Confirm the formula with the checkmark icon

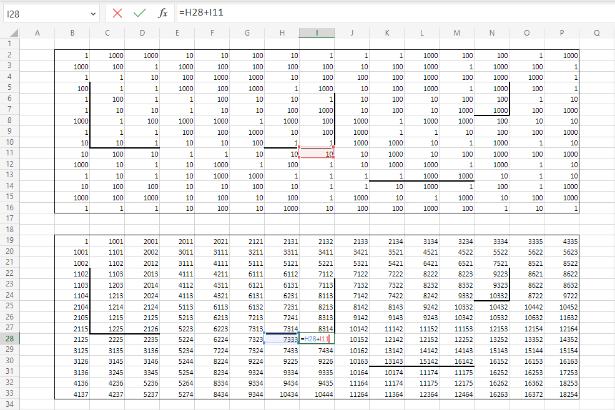(x=140, y=13)
